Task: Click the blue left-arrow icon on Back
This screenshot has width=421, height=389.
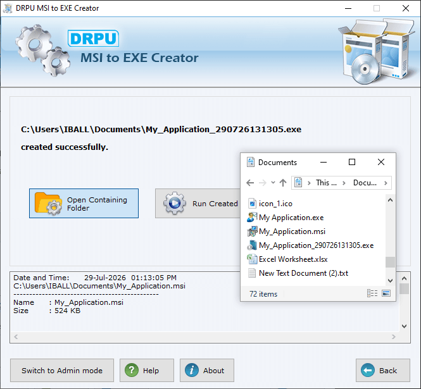Action: (368, 370)
